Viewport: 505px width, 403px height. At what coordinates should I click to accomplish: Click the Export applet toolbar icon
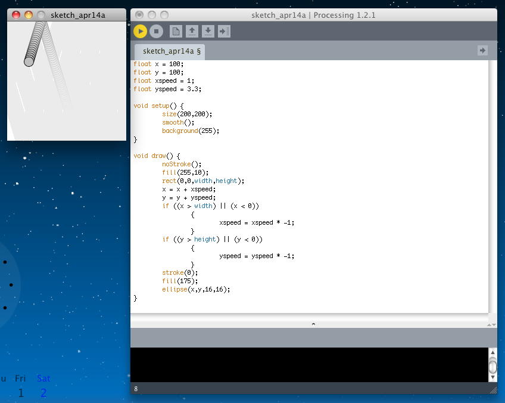pyautogui.click(x=224, y=31)
